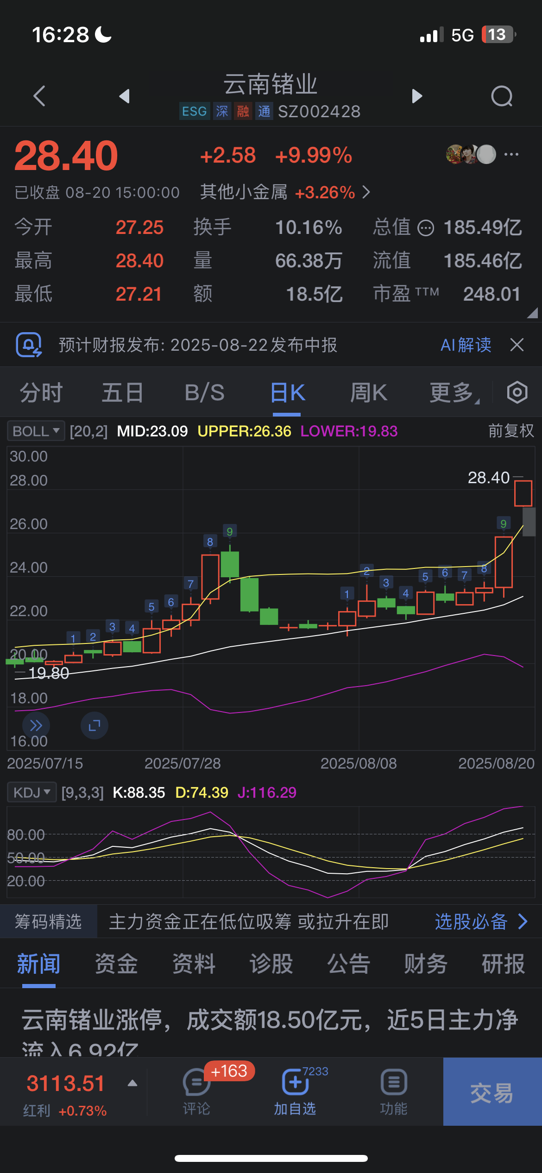This screenshot has height=1173, width=542.
Task: Open AI解读 for the report notice
Action: tap(466, 345)
